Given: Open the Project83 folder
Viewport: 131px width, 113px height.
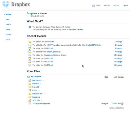Looking at the screenshot, I should click(36, 87).
